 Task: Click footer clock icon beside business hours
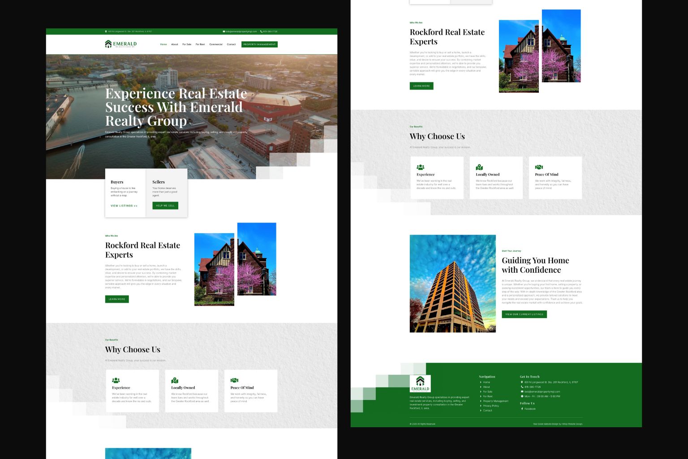coord(522,396)
